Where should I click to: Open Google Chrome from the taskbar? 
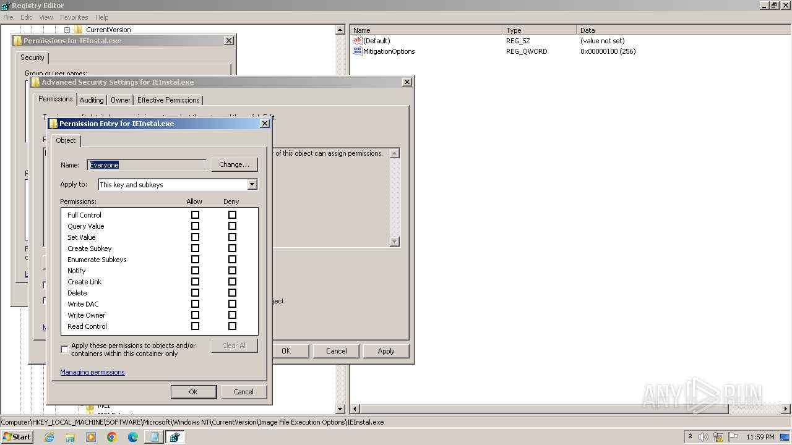pos(112,437)
